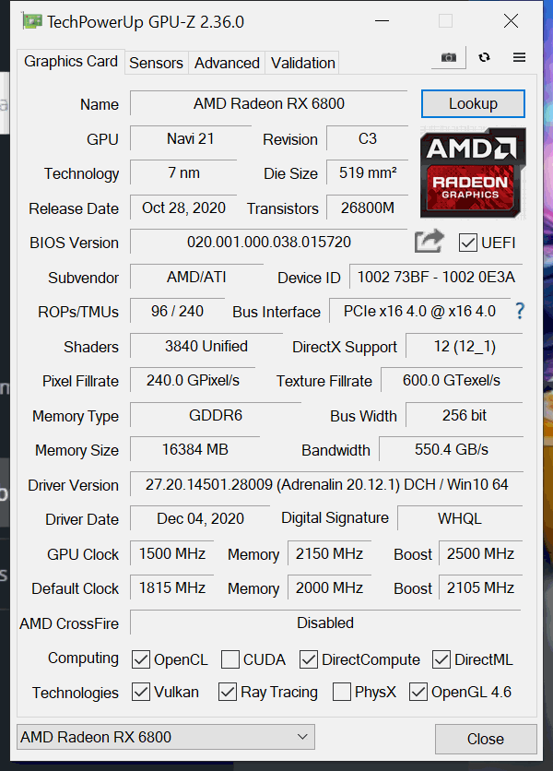
Task: Click the Default Clock row Memory 2000 MHz
Action: point(329,587)
